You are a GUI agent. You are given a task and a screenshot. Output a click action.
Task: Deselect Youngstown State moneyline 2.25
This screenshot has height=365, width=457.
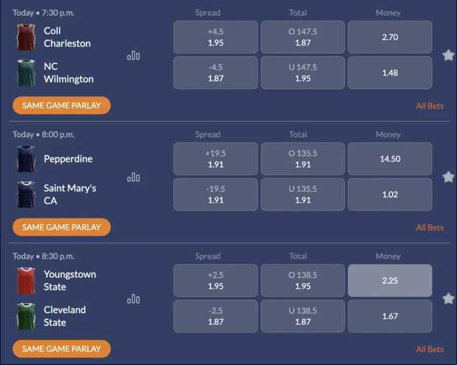point(390,281)
